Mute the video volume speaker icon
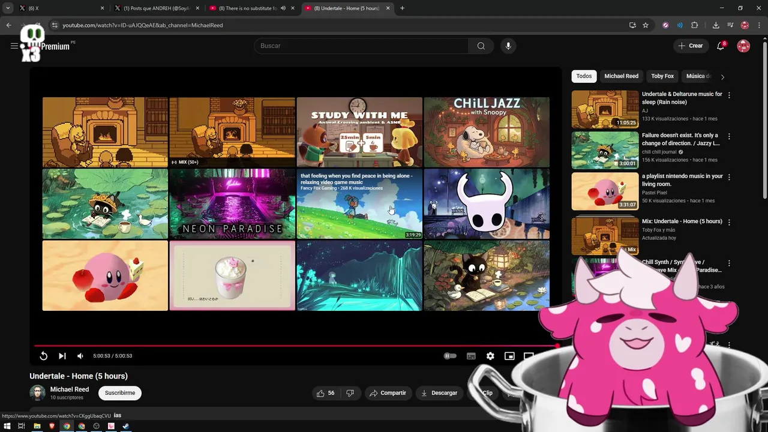The width and height of the screenshot is (768, 432). [x=80, y=356]
